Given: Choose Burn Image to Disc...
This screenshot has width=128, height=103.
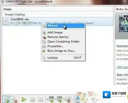Looking at the screenshot, I should click(63, 51).
